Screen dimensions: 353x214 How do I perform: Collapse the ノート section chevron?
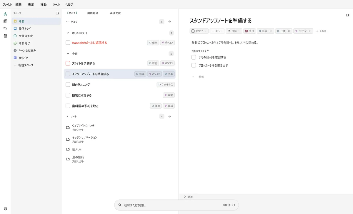(x=67, y=117)
